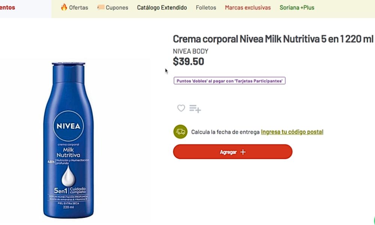The image size is (375, 225).
Task: Open the Ofertas menu item
Action: [78, 7]
